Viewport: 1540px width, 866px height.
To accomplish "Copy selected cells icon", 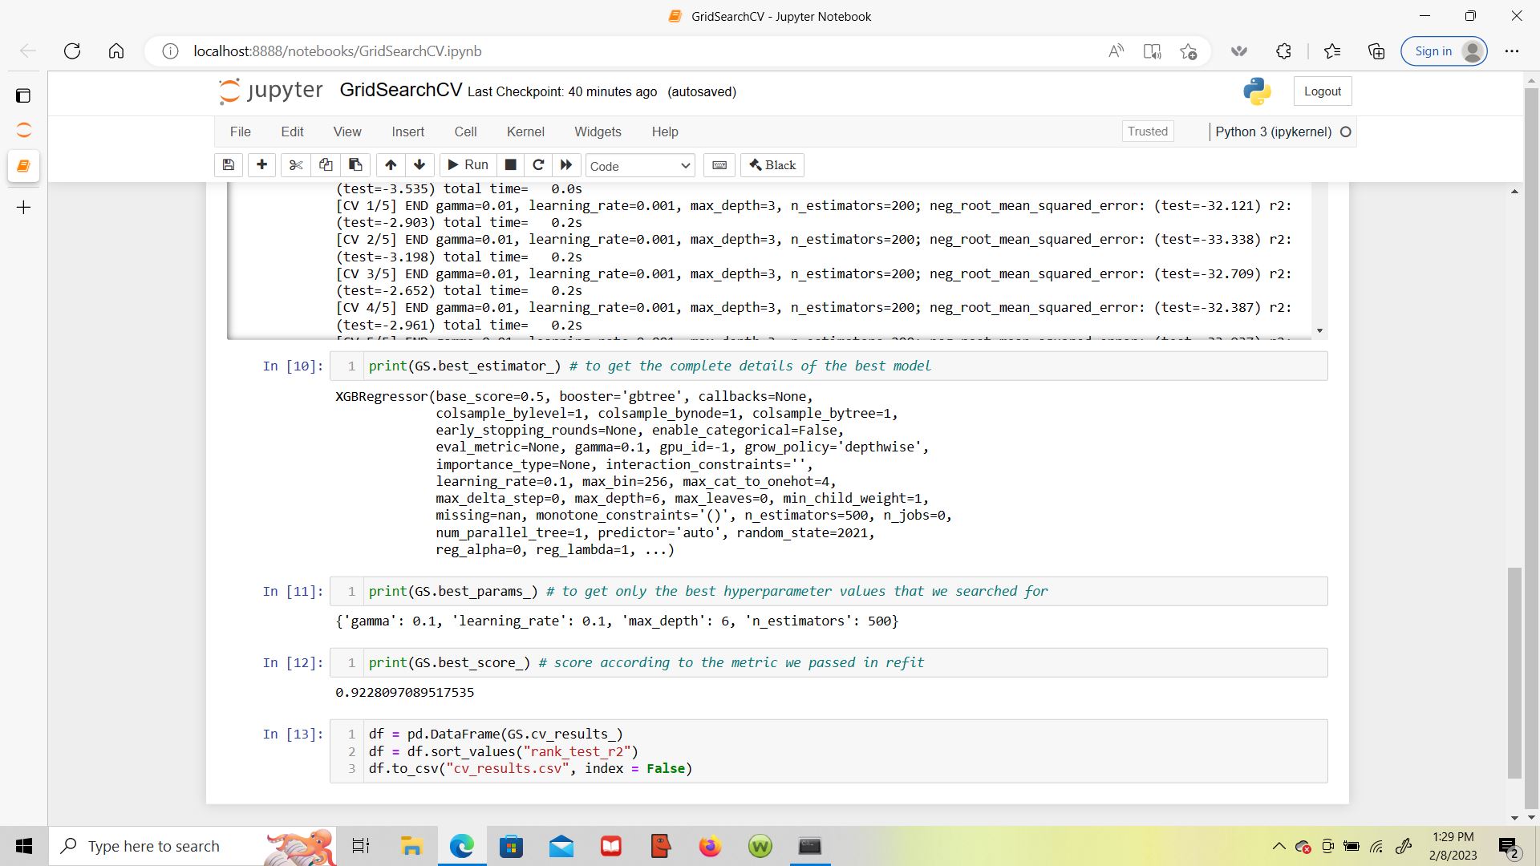I will pos(326,165).
